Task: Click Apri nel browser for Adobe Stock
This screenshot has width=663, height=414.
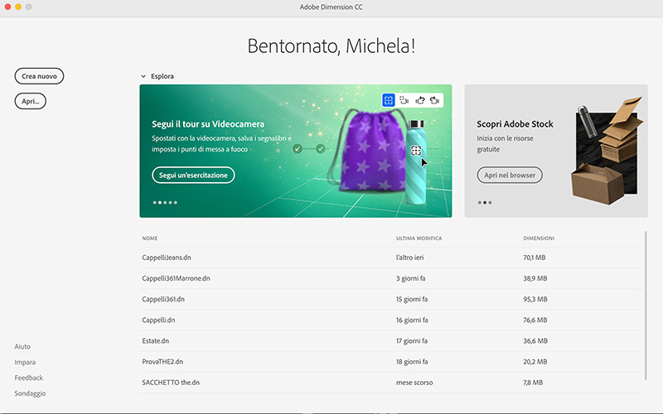Action: 510,175
